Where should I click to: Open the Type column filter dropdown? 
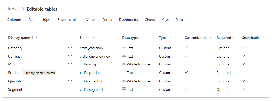click(x=170, y=38)
